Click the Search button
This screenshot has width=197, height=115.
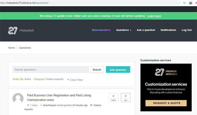(x=97, y=70)
